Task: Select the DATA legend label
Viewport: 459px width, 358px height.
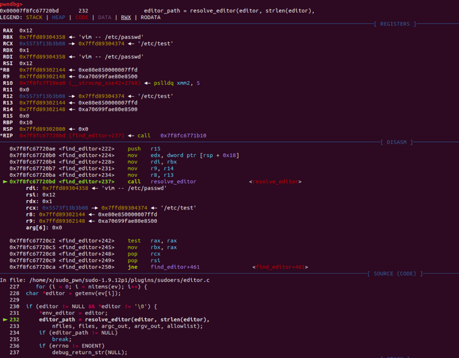Action: coord(105,17)
